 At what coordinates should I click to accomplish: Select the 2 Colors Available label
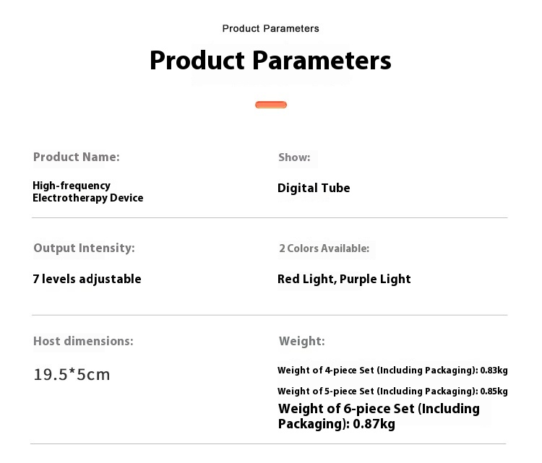pyautogui.click(x=324, y=248)
